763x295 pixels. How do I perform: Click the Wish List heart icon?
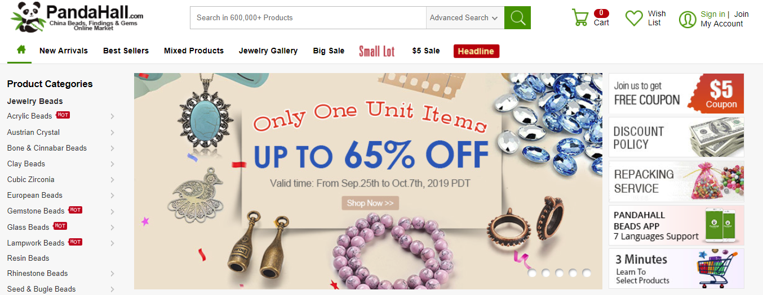click(x=634, y=18)
